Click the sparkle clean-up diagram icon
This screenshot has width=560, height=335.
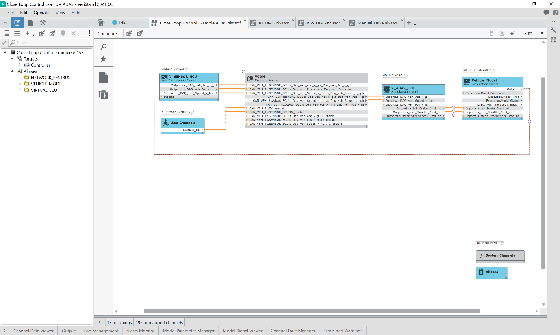pyautogui.click(x=512, y=33)
